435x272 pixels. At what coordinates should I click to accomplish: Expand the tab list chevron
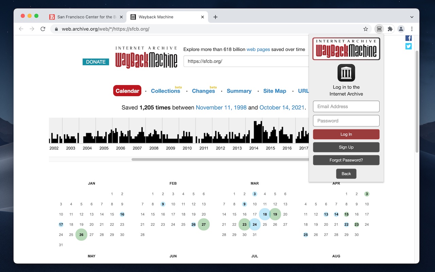412,17
